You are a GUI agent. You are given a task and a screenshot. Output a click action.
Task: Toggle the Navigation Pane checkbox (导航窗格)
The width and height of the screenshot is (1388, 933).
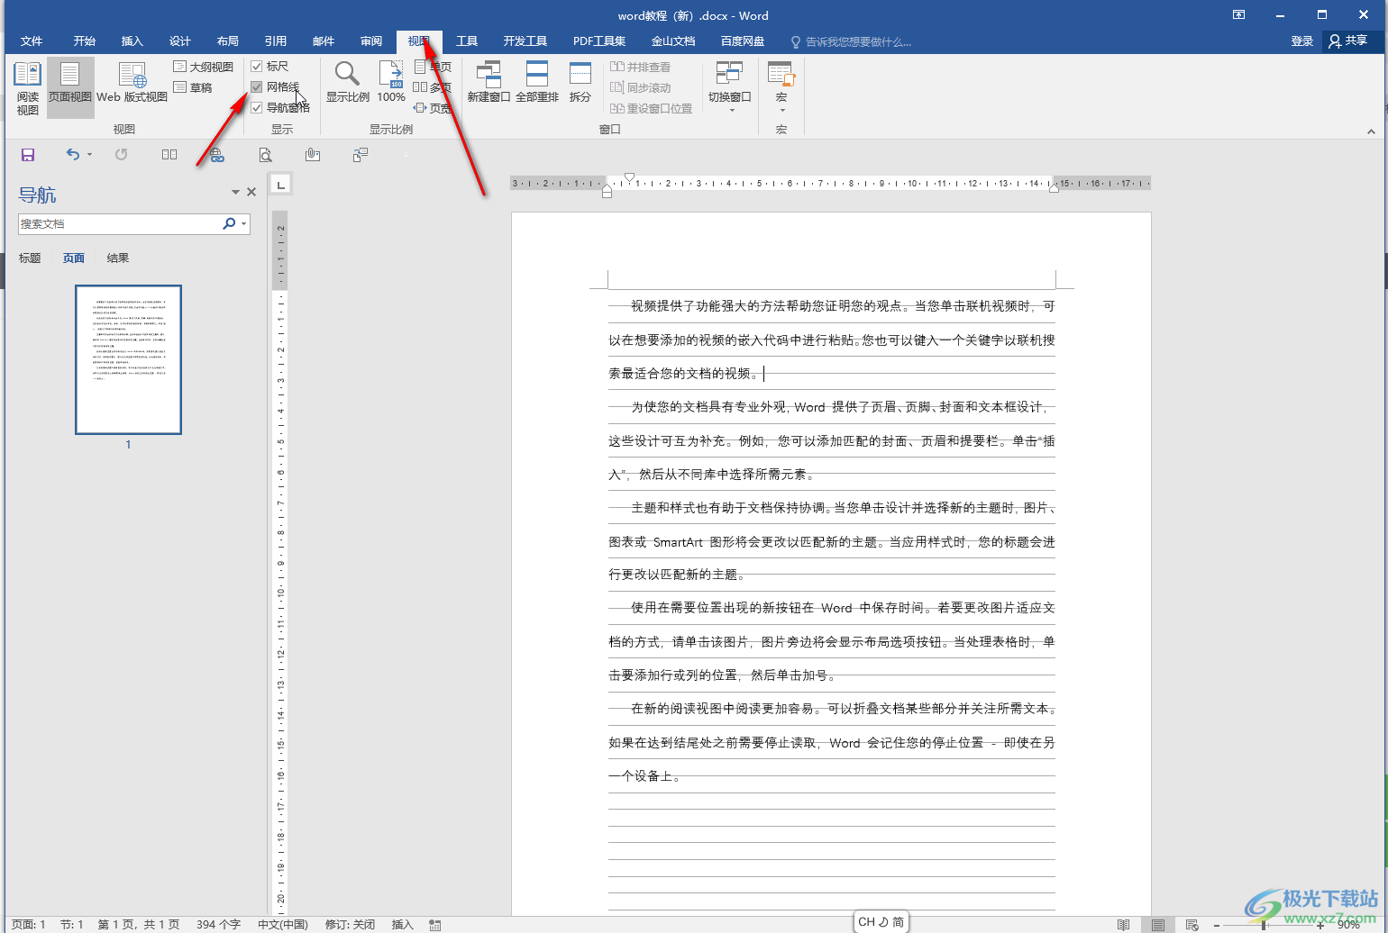click(257, 108)
